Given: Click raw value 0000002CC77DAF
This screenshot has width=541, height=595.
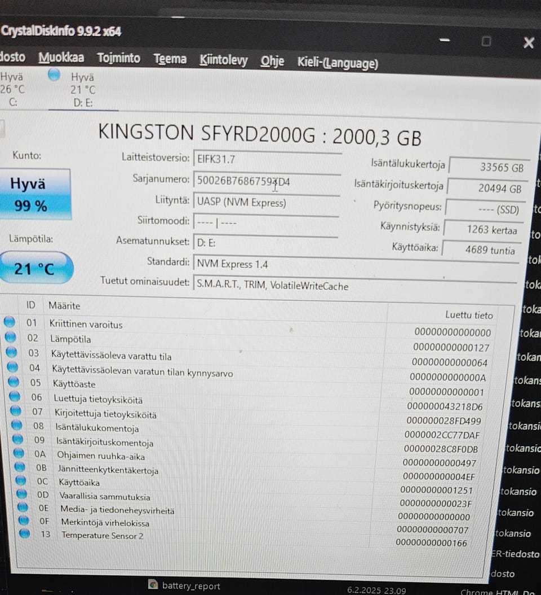Looking at the screenshot, I should click(x=442, y=435).
